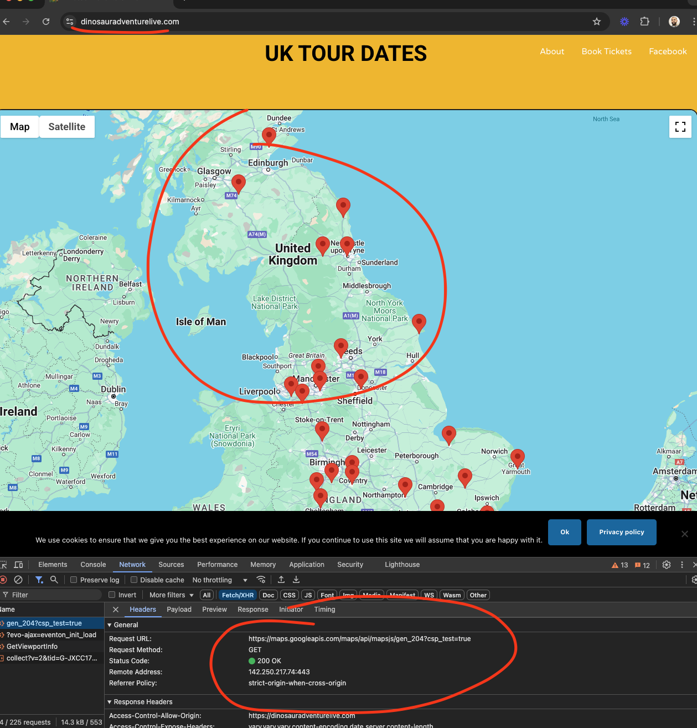Import HAR file with upload arrow

tap(281, 580)
